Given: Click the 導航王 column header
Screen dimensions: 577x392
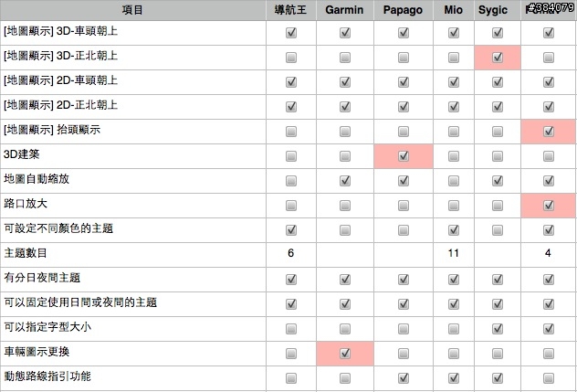Looking at the screenshot, I should [290, 10].
